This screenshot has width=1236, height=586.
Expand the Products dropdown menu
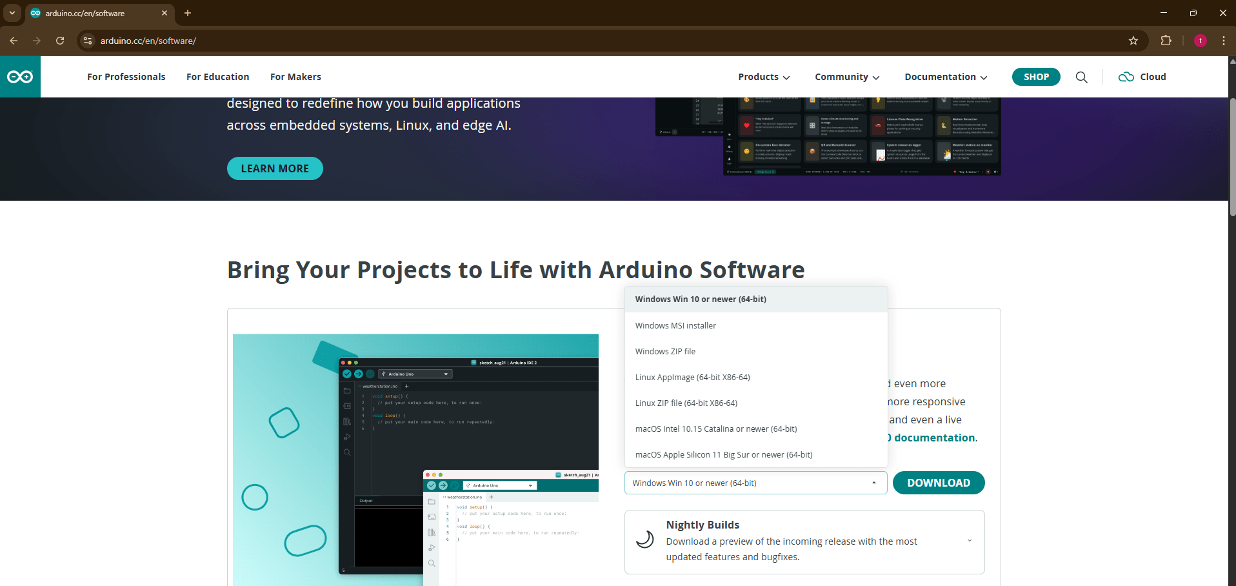pyautogui.click(x=764, y=77)
